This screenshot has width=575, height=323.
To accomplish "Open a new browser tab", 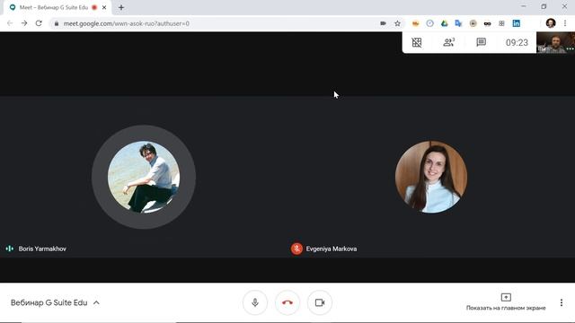I will point(121,7).
